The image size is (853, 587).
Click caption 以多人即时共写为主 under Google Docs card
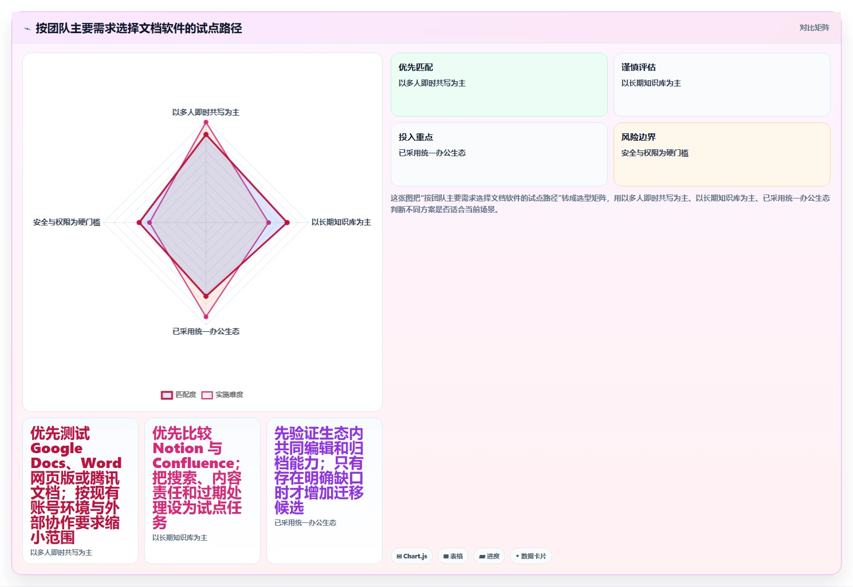[61, 553]
